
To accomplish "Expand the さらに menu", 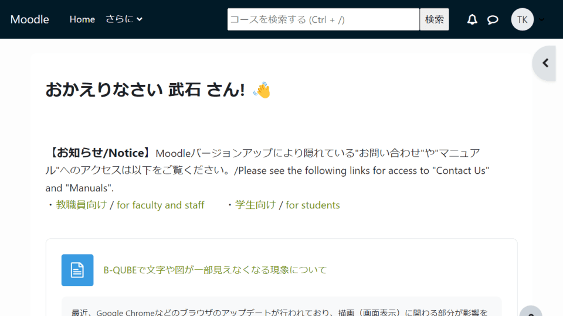I will pos(124,19).
